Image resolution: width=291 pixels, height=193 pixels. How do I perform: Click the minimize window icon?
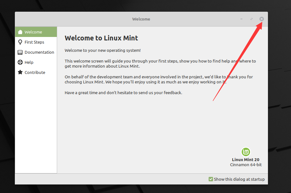tap(241, 19)
